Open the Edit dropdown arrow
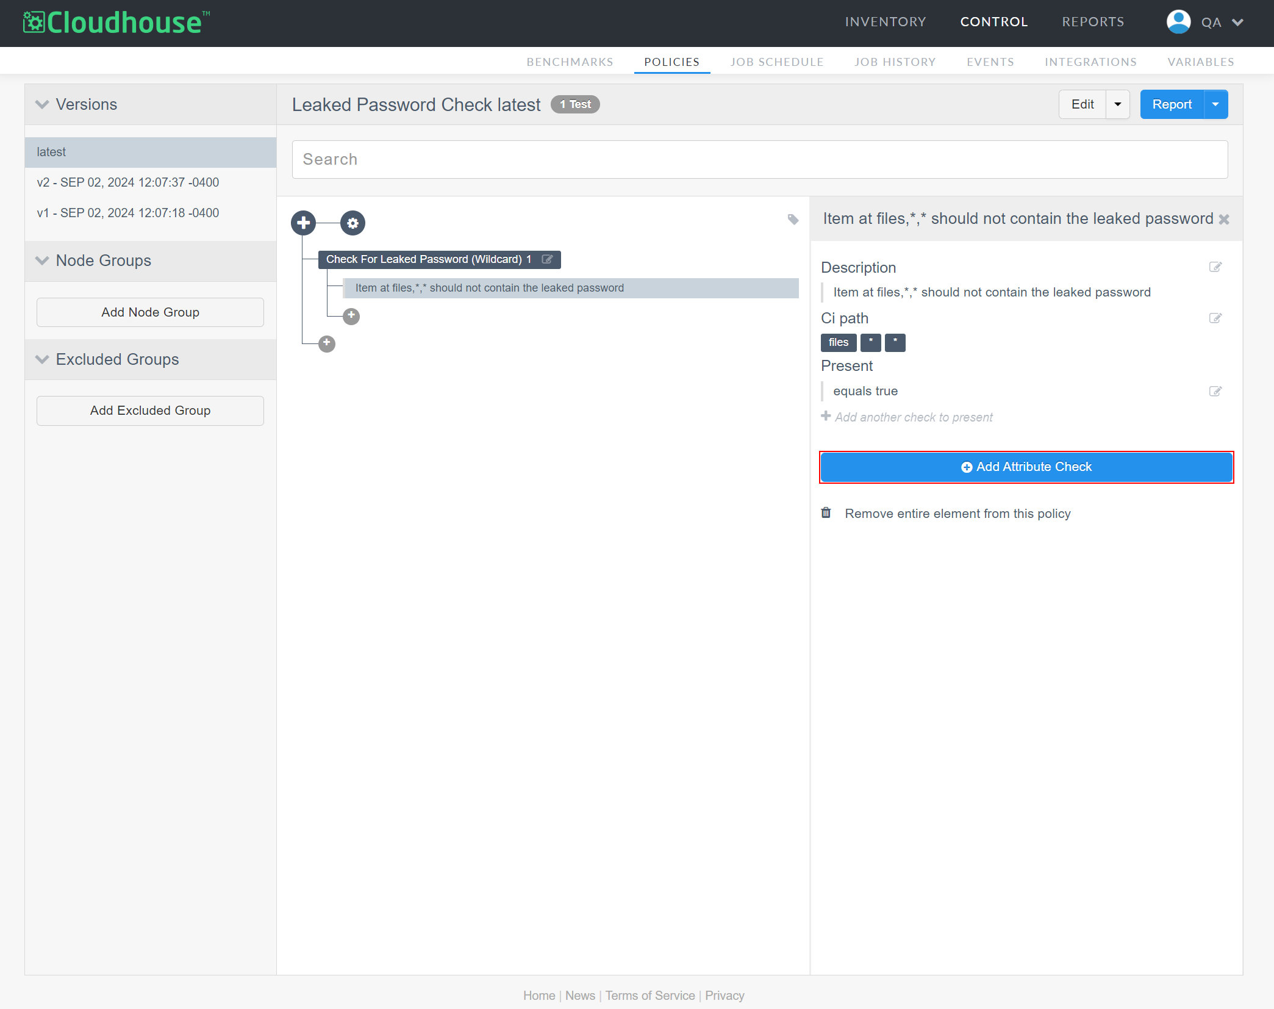Viewport: 1274px width, 1009px height. 1118,104
